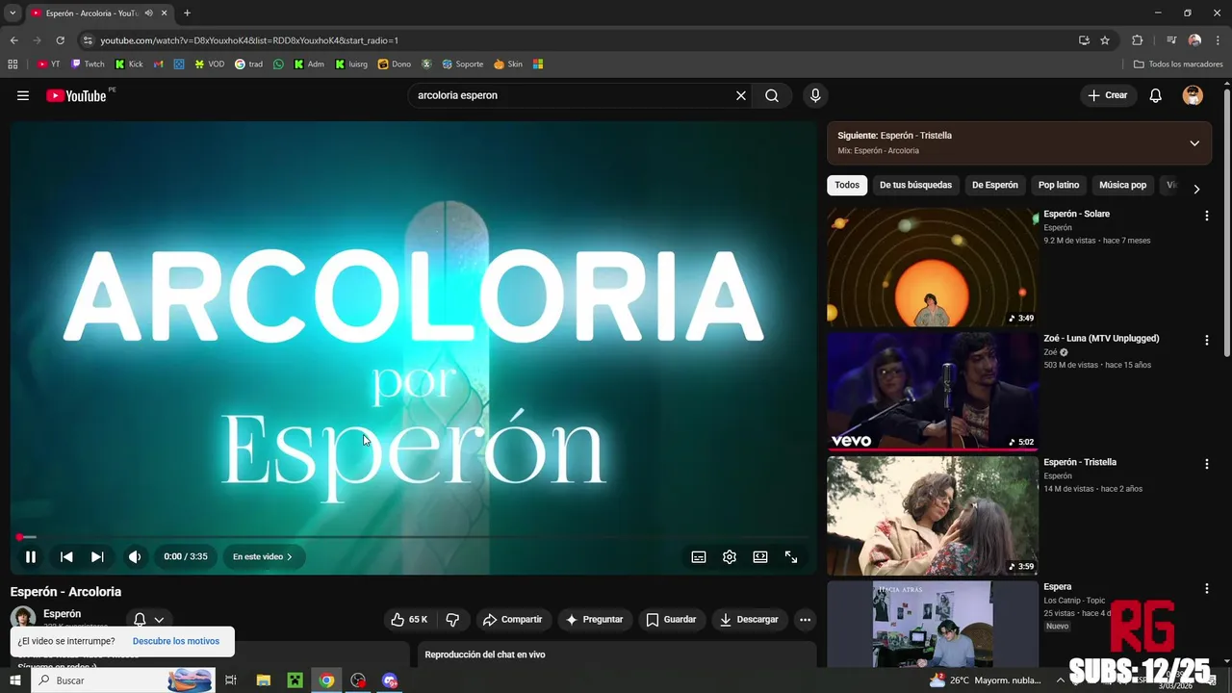Open Chrome extensions puzzle icon
Screen dimensions: 1232x693
tap(1137, 40)
